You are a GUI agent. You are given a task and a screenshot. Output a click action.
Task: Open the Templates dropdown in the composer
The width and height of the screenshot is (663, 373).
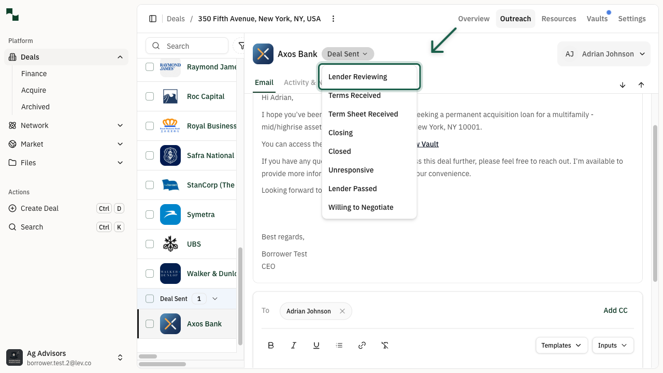pyautogui.click(x=561, y=345)
